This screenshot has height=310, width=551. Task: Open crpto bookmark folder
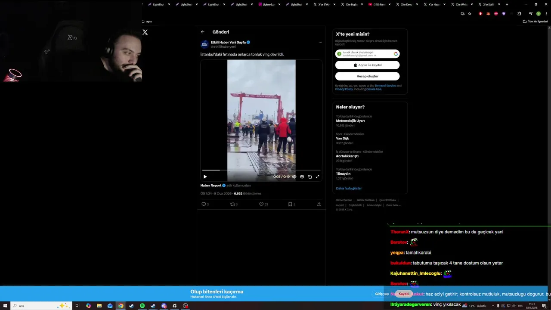[147, 22]
